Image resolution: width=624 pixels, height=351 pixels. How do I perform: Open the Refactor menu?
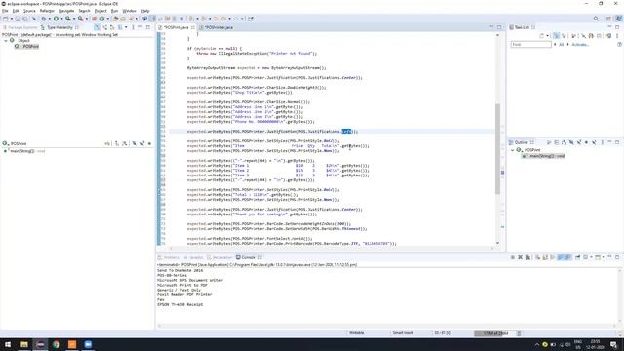click(47, 11)
